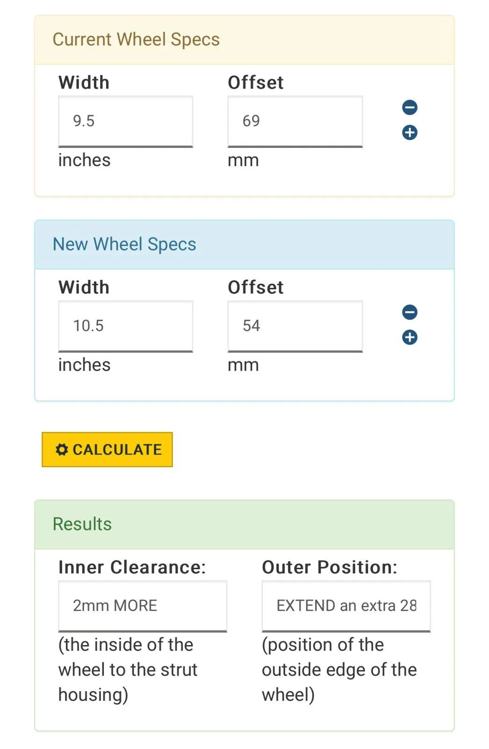Click the minus icon in Current Wheel Specs
The image size is (489, 749).
[x=410, y=108]
